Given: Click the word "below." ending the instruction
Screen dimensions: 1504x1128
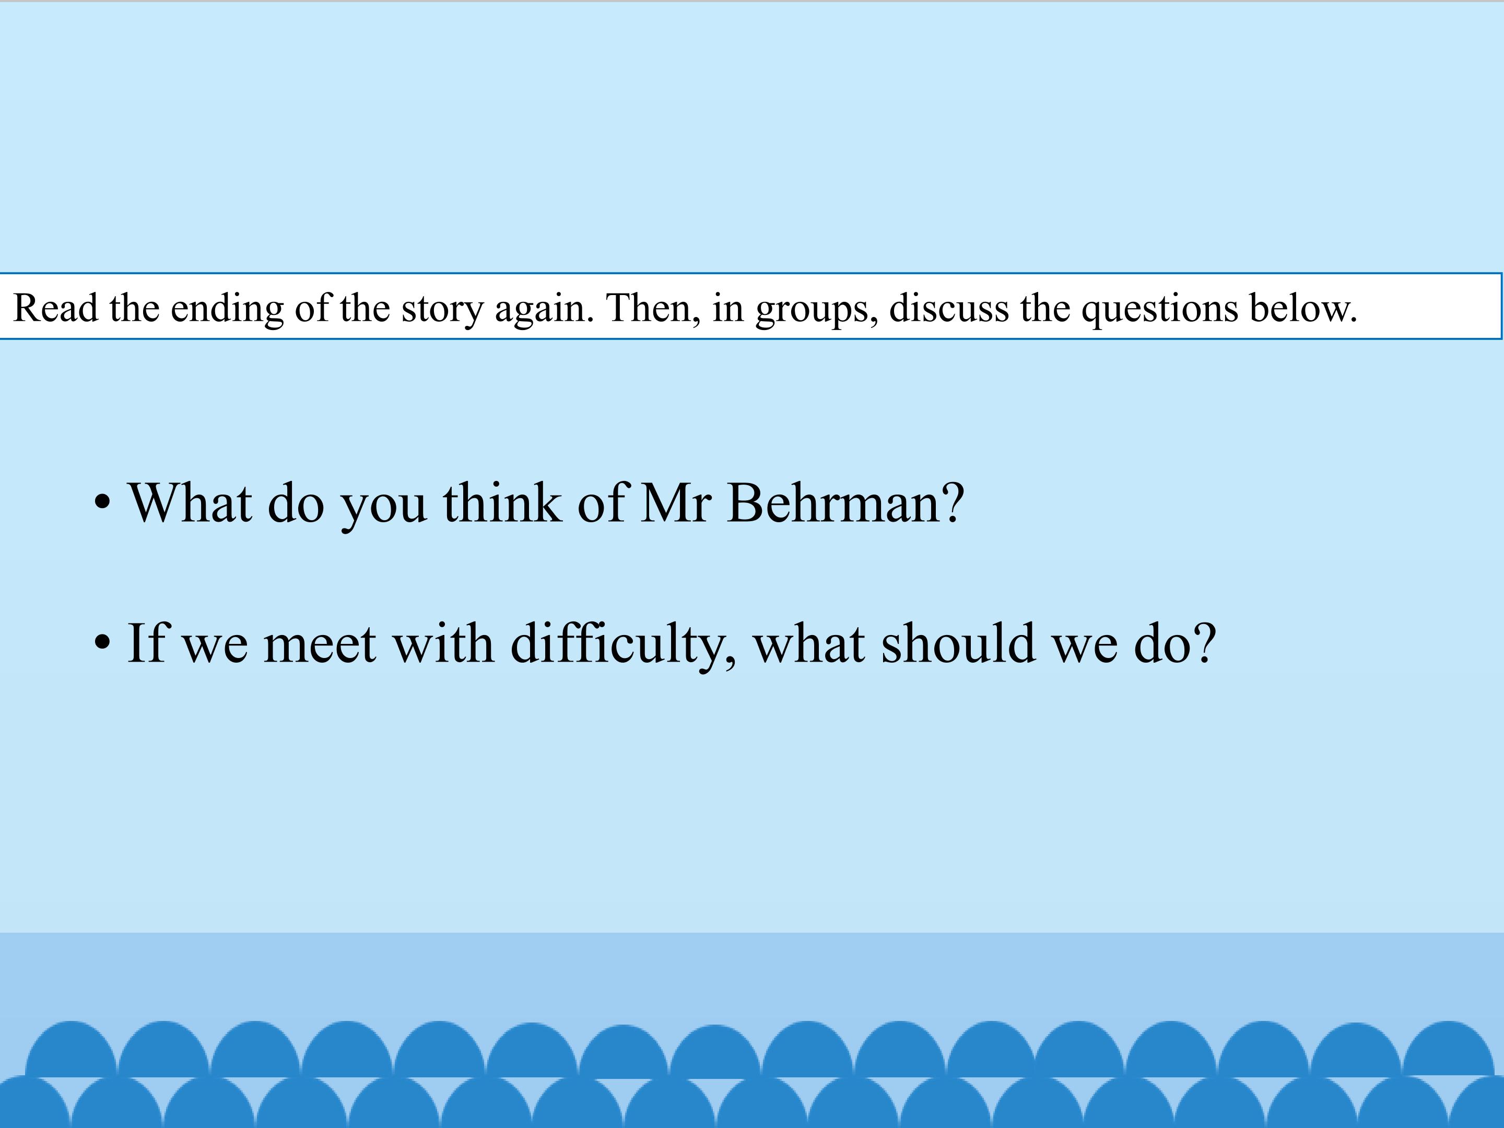Looking at the screenshot, I should pos(1303,308).
